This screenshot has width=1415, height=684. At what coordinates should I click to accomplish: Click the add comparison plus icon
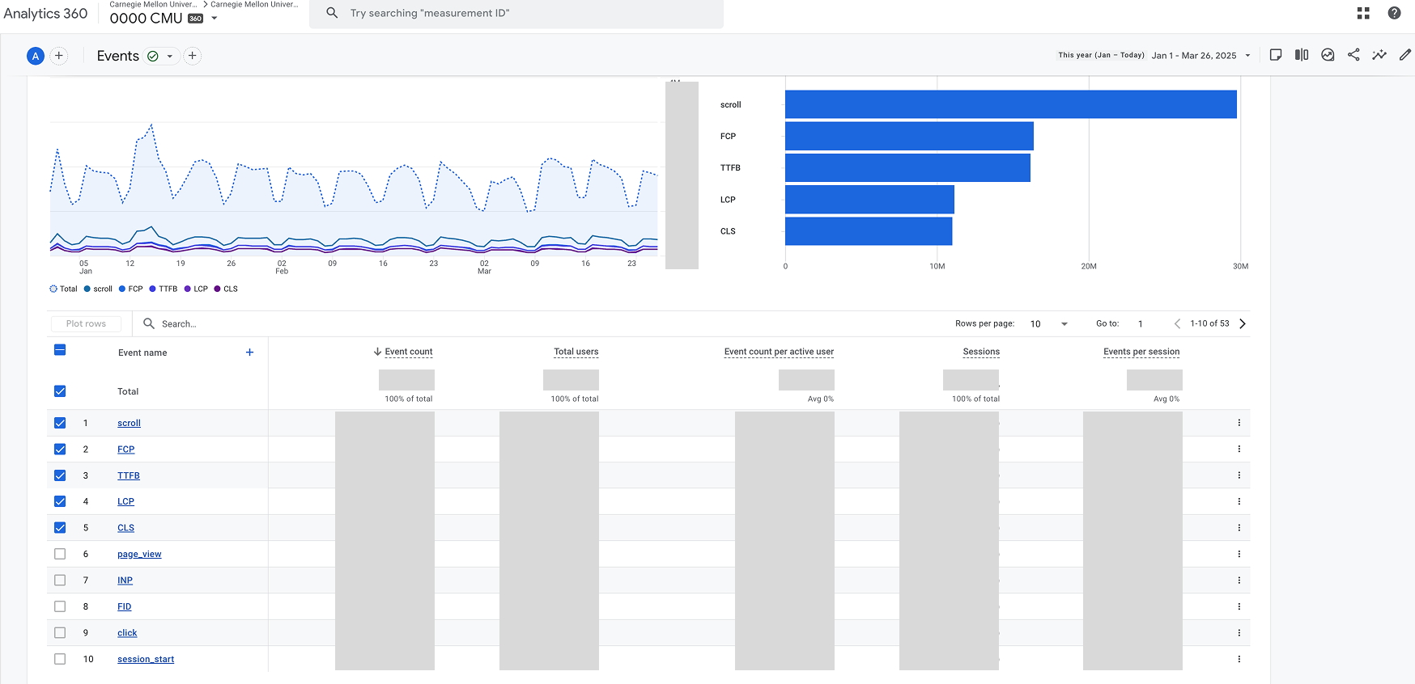[59, 56]
